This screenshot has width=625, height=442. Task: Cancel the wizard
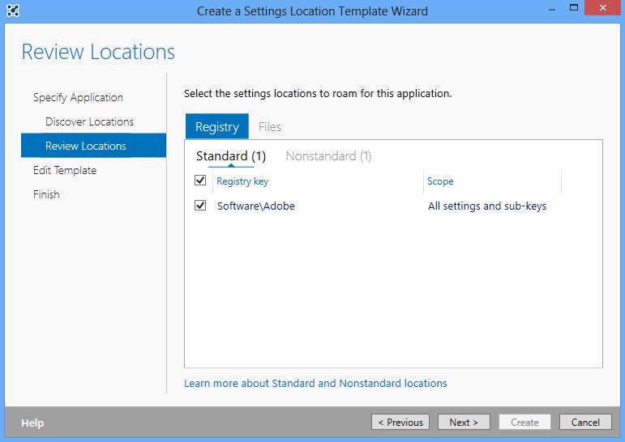[585, 422]
